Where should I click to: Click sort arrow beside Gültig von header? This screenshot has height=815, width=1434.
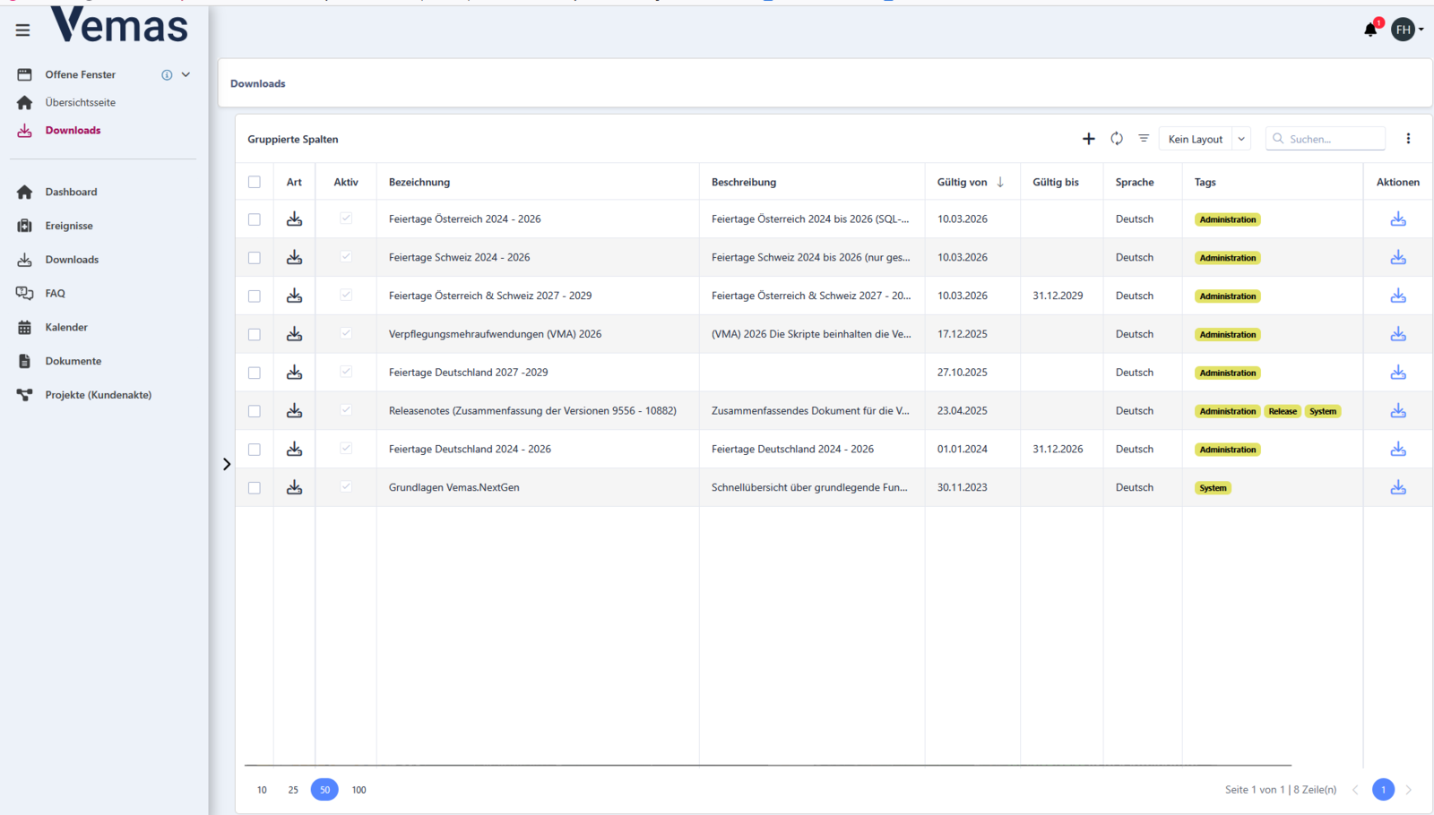point(1000,182)
